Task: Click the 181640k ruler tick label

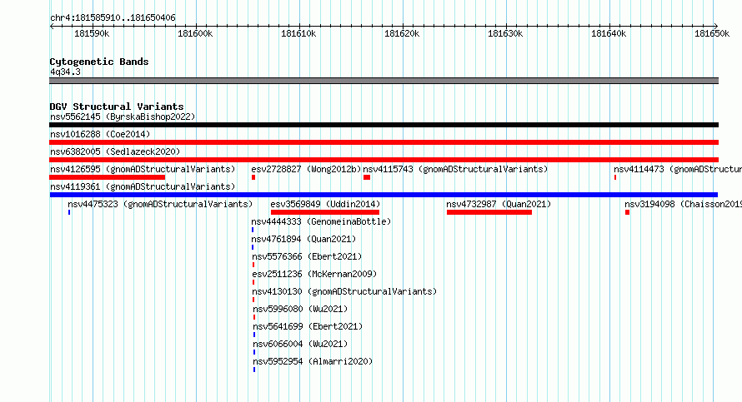Action: (x=609, y=33)
